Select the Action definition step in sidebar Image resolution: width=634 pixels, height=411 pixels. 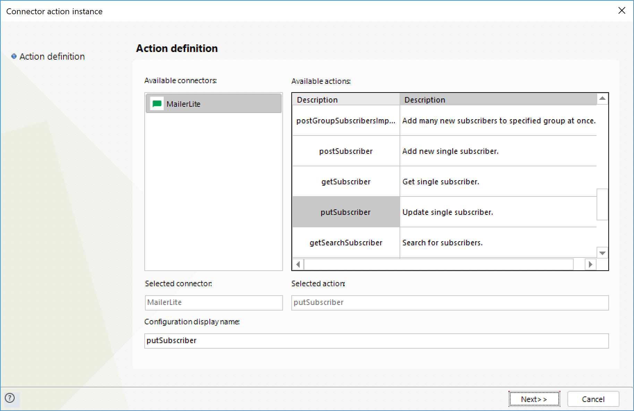click(x=48, y=56)
